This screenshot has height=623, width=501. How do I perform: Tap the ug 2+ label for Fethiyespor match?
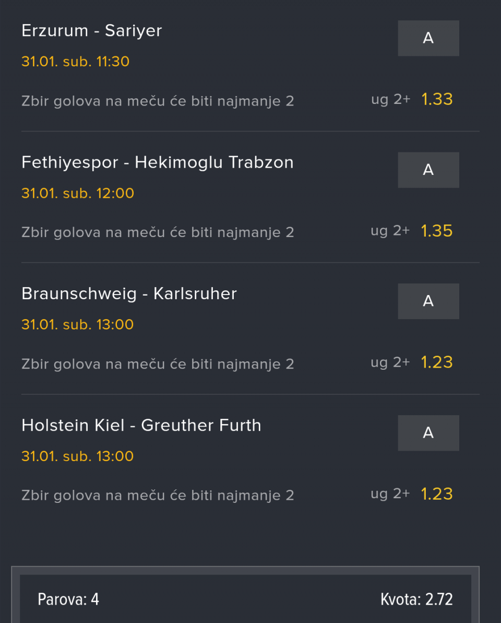coord(390,231)
